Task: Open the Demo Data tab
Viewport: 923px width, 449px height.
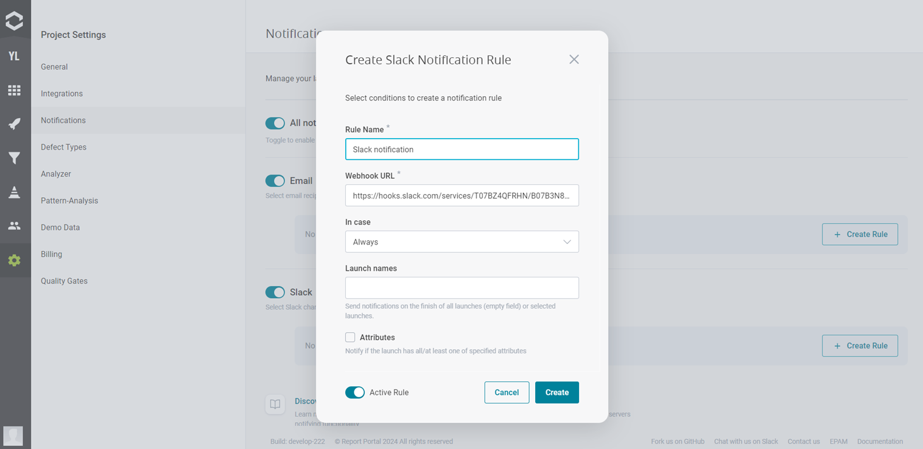Action: tap(60, 228)
